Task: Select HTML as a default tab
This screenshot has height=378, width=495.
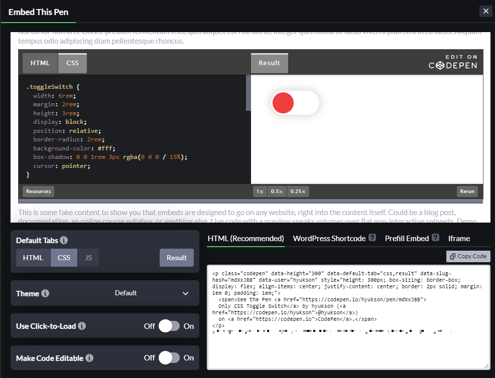Action: 33,258
